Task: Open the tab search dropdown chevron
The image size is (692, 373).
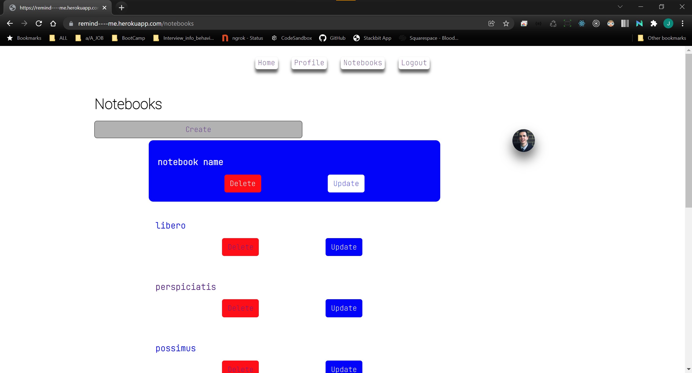Action: (620, 7)
